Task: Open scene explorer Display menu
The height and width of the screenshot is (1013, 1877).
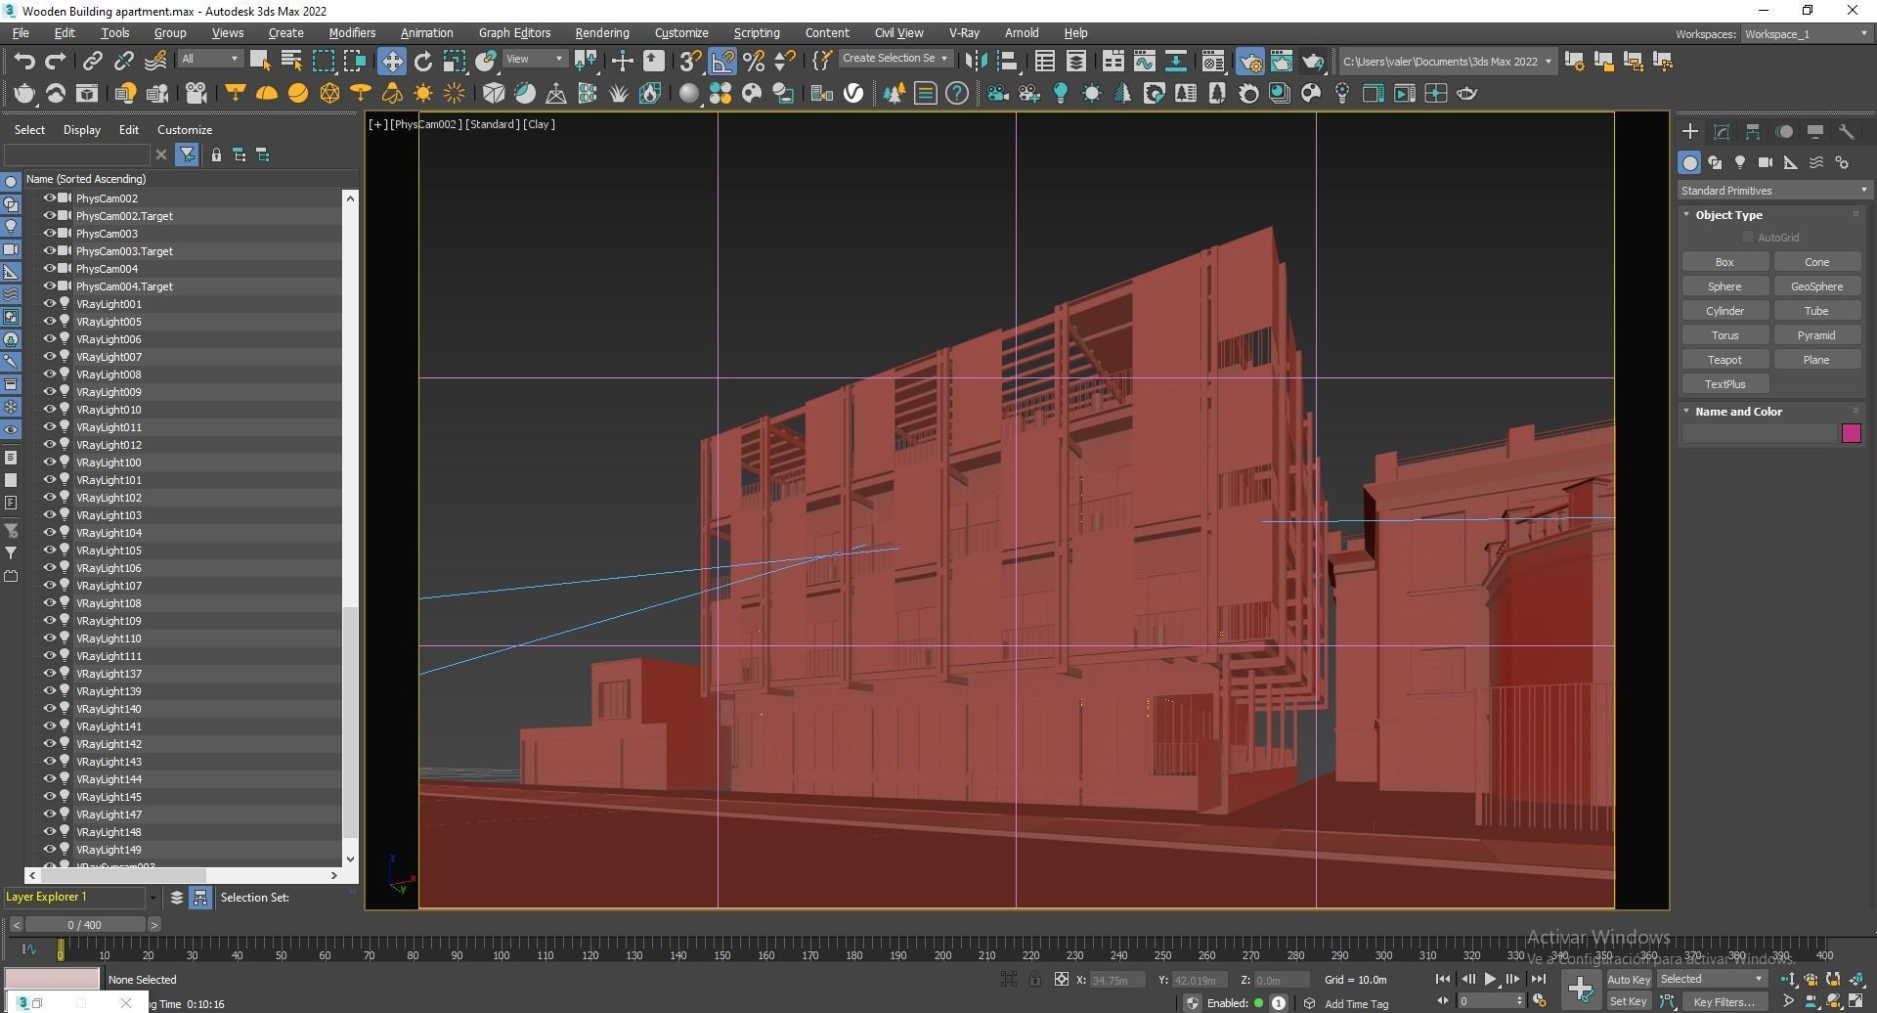Action: coord(82,130)
